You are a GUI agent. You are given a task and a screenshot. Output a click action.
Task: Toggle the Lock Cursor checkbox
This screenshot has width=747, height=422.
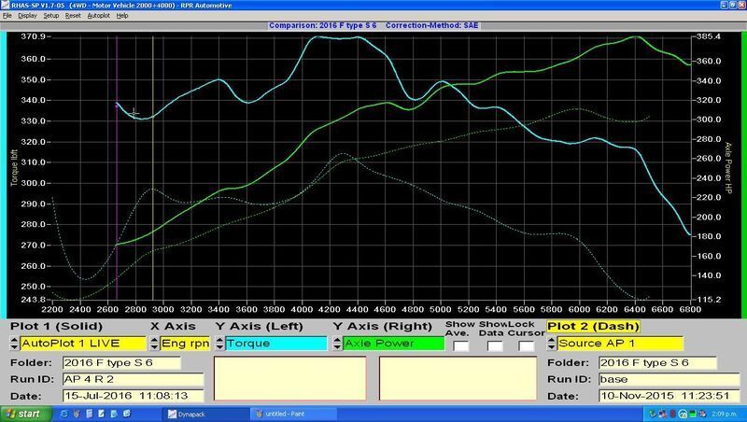coord(526,345)
